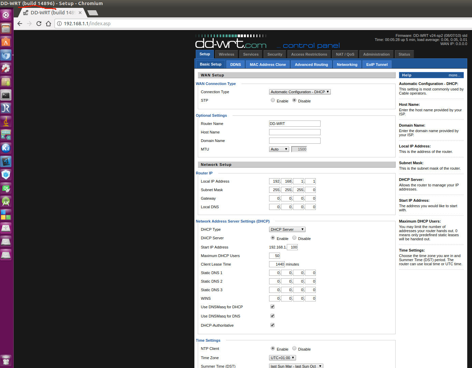Click the Host Name input field
The height and width of the screenshot is (368, 472).
[295, 132]
